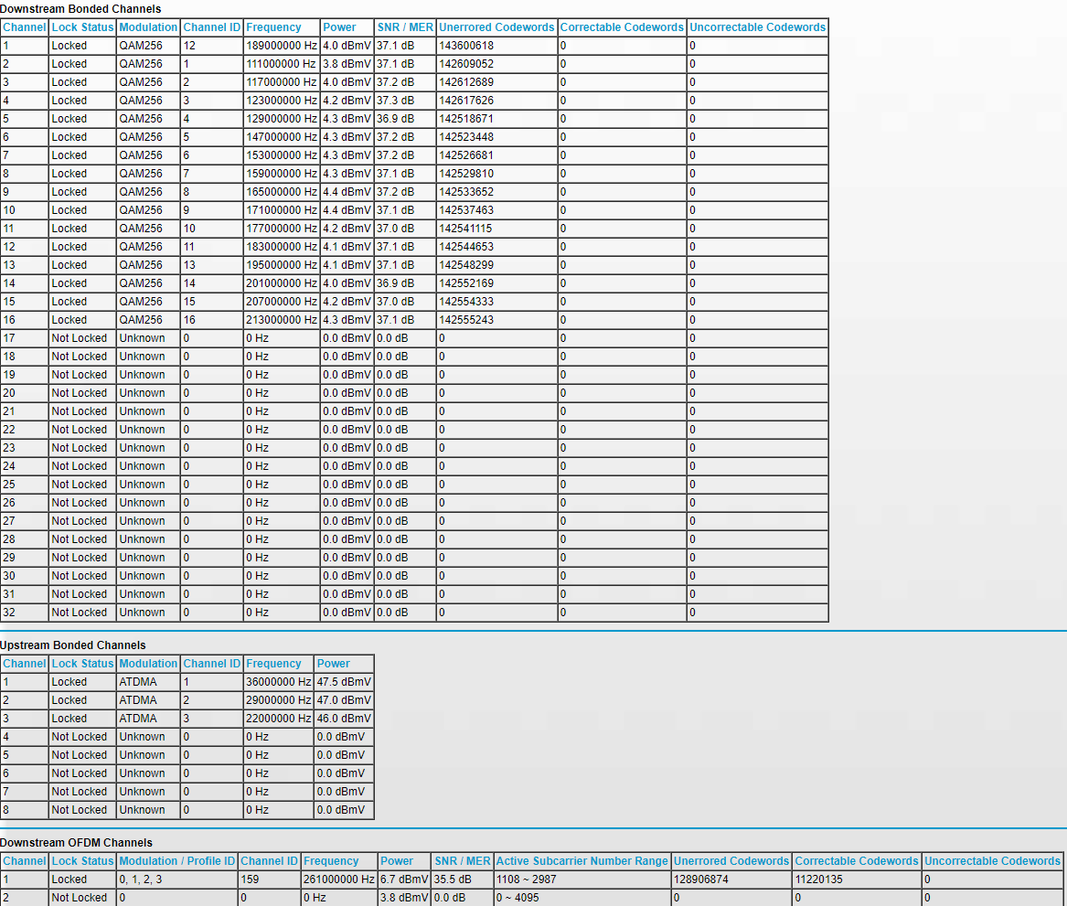Click the Channel column header in Downstream table
Screen dimensions: 1067x906
click(x=24, y=27)
